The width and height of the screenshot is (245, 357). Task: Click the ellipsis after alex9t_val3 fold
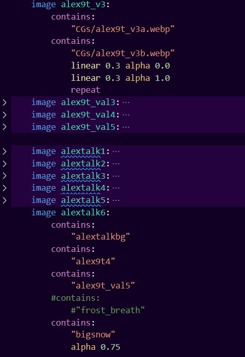126,103
